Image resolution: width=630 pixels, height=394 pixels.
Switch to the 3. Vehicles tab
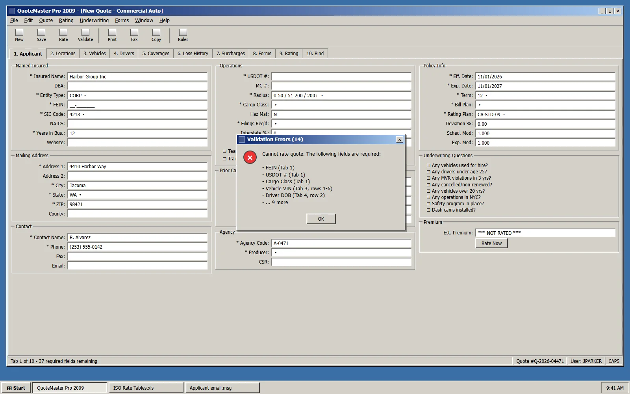[94, 54]
